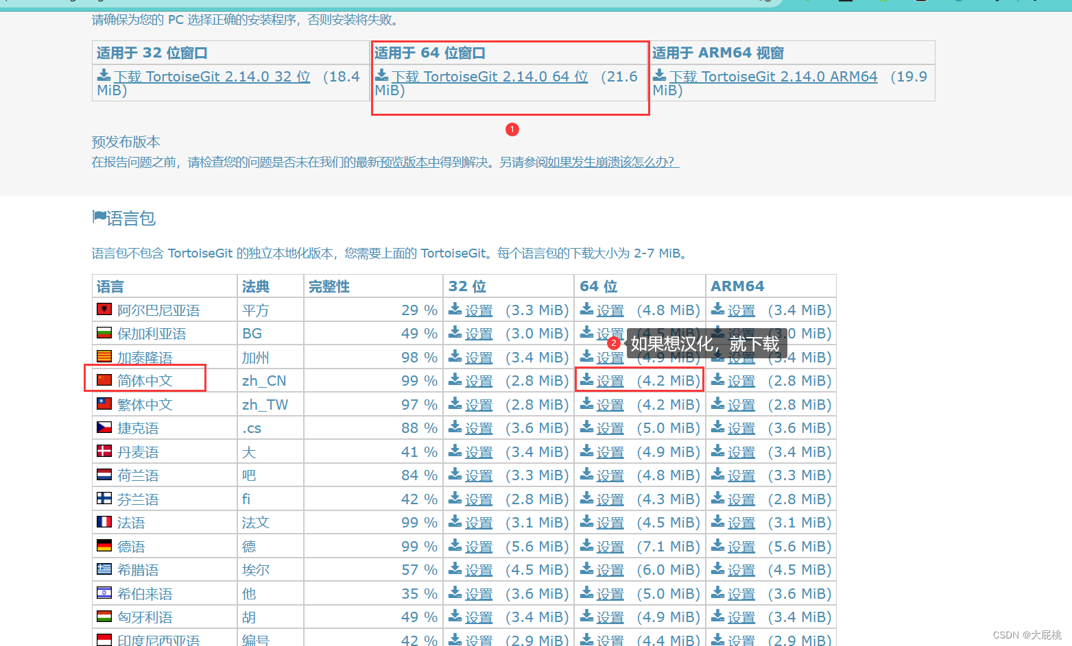The width and height of the screenshot is (1072, 646).
Task: Download 64-bit French language pack setup
Action: 610,523
